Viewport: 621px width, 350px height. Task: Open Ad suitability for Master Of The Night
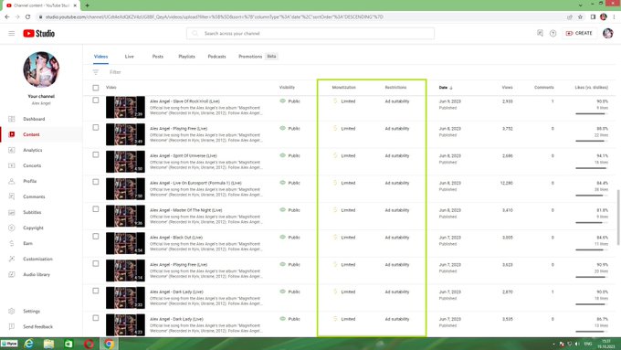pos(397,210)
